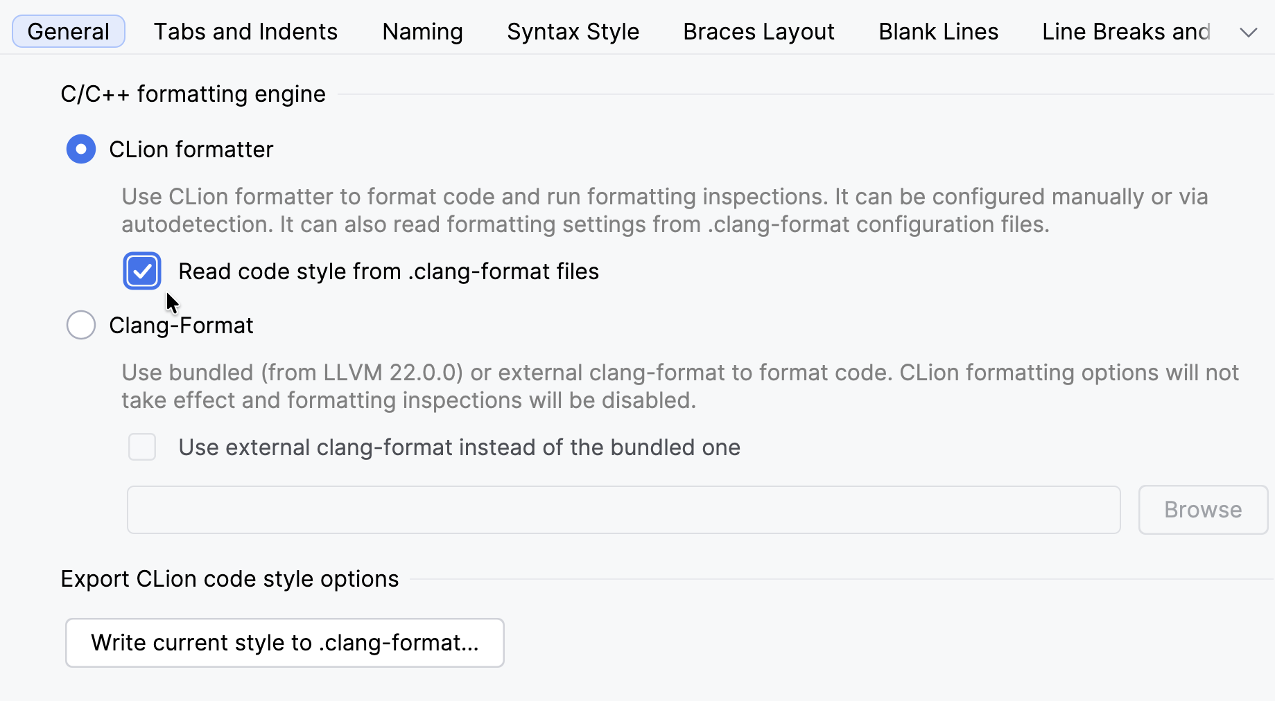1275x701 pixels.
Task: Click the Browse button
Action: tap(1203, 510)
